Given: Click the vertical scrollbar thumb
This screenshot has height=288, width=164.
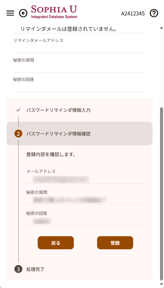Looking at the screenshot, I should pos(161,194).
